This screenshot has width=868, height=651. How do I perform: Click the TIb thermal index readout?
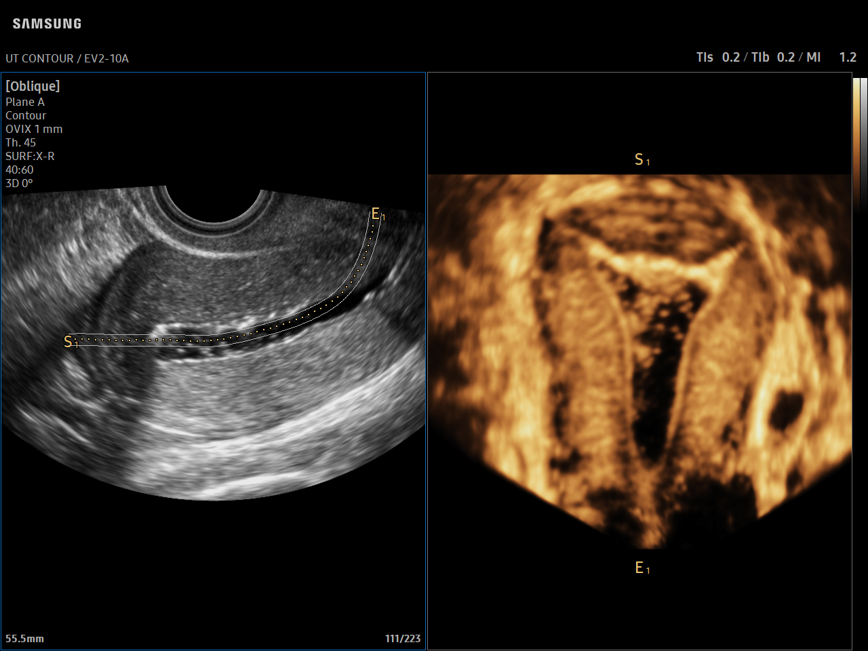click(x=773, y=58)
